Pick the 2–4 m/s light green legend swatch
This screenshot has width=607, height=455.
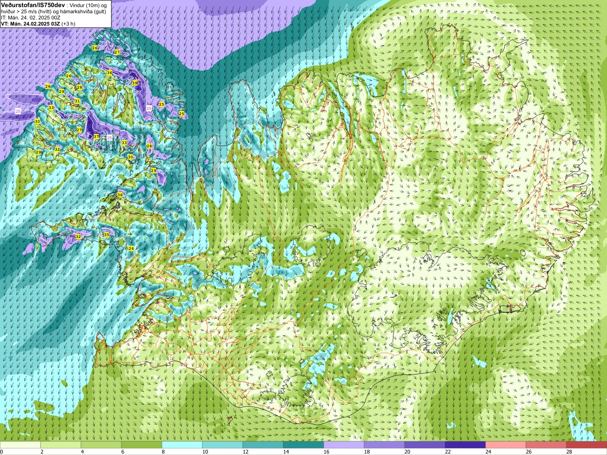tap(61, 445)
